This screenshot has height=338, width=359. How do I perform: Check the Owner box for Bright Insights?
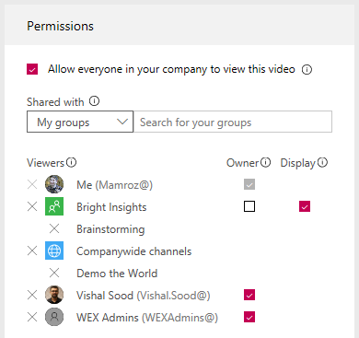249,206
